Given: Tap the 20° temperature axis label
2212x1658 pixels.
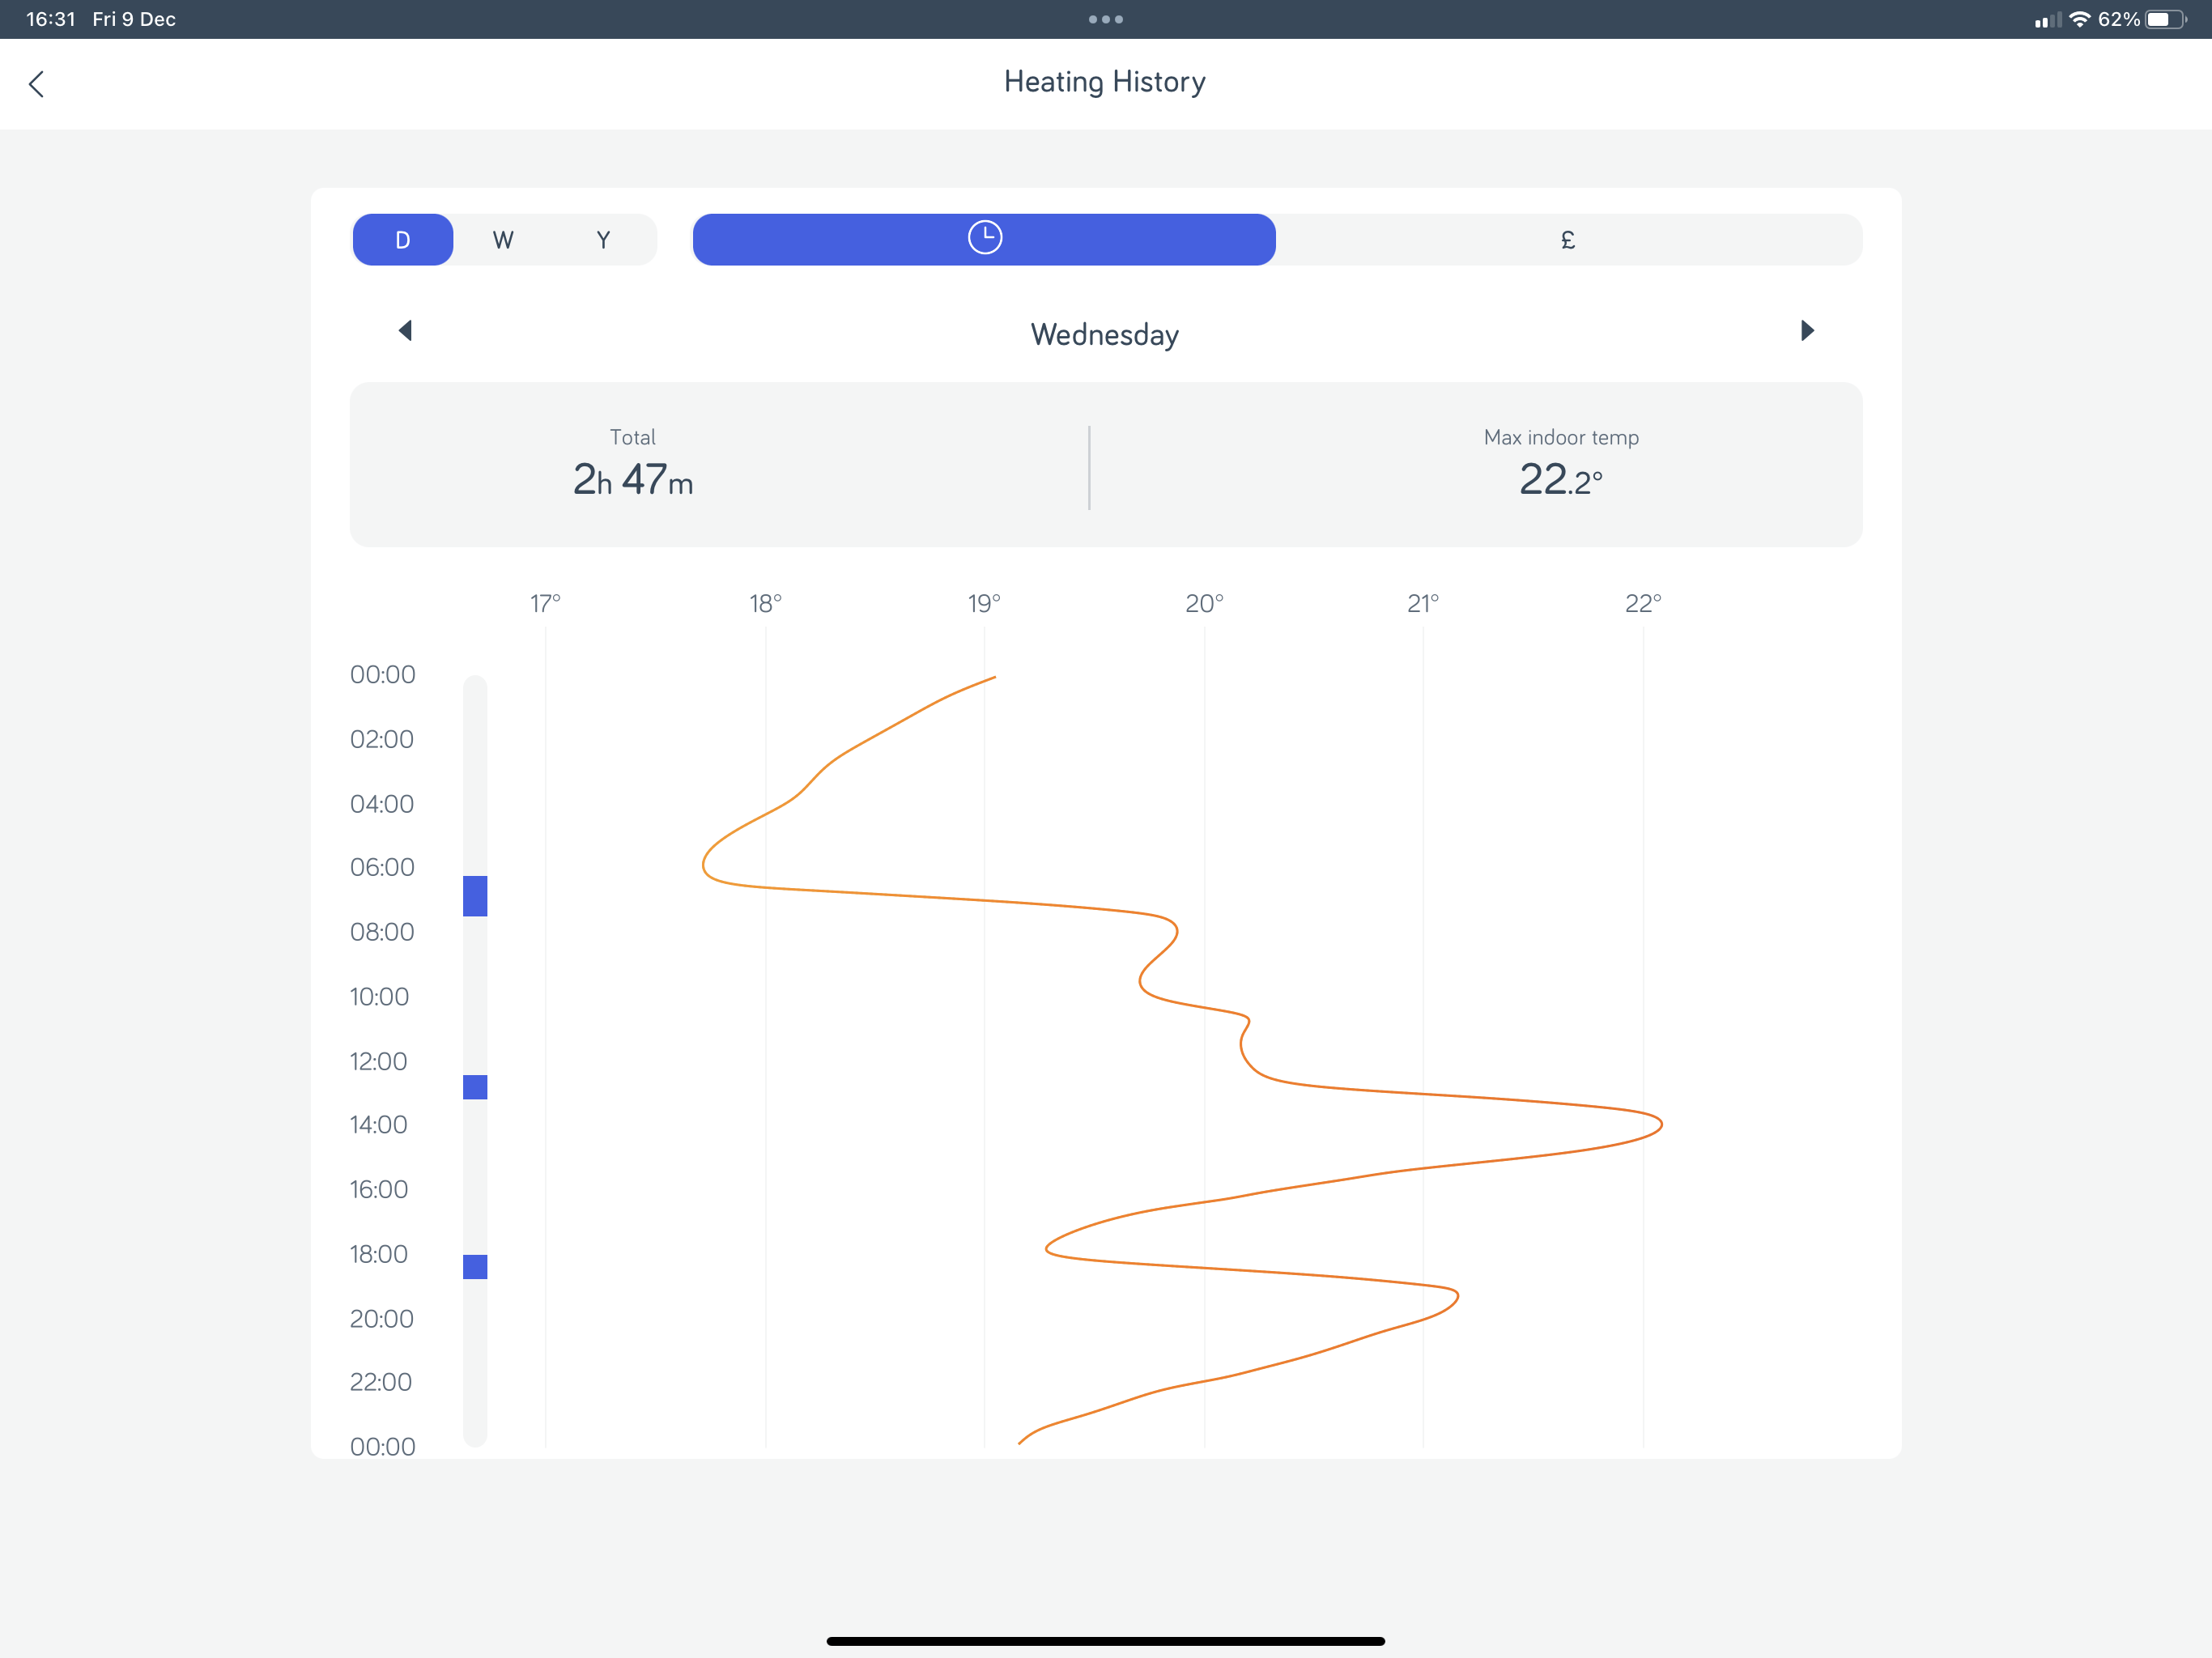Looking at the screenshot, I should pyautogui.click(x=1204, y=603).
